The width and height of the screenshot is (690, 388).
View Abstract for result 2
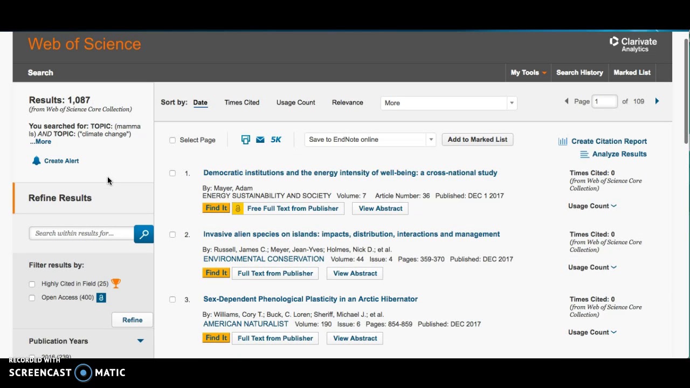(x=355, y=273)
